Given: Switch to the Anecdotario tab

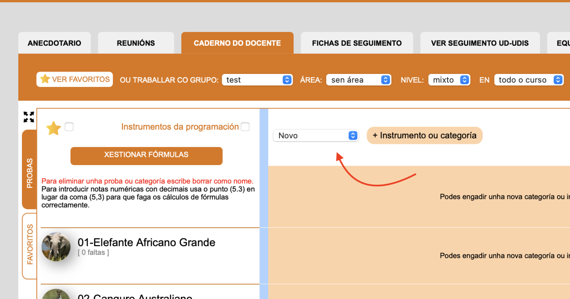Looking at the screenshot, I should coord(54,43).
